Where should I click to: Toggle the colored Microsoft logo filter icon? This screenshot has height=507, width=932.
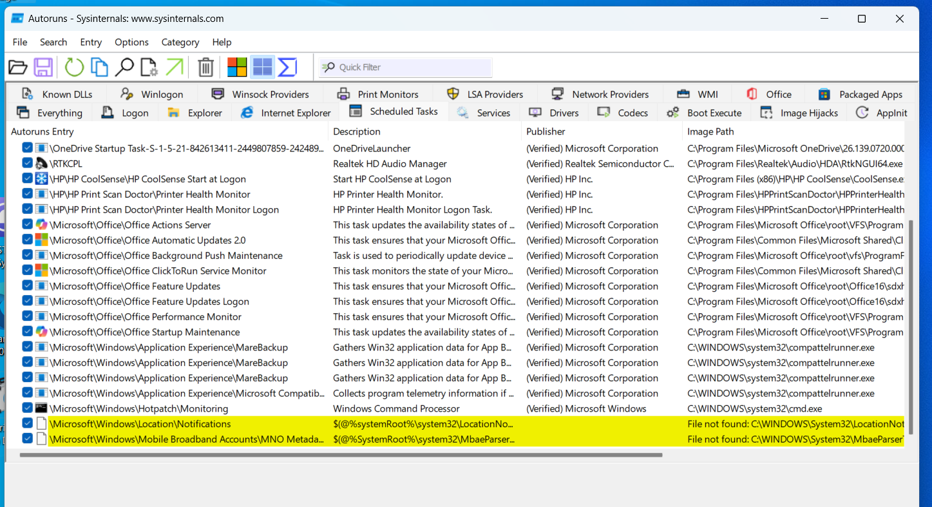coord(237,67)
